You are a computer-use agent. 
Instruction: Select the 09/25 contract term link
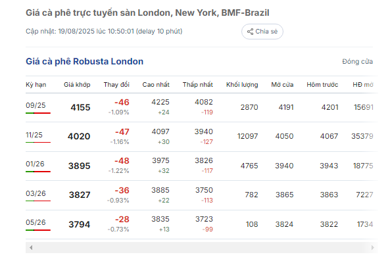(x=36, y=105)
